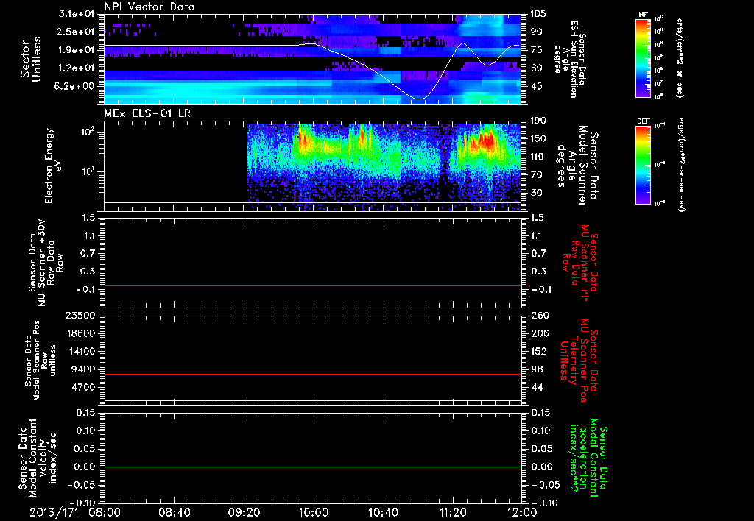Viewport: 754px width, 521px height.
Task: Click the 'Electron Energy eV' axis label
Action: [x=53, y=166]
